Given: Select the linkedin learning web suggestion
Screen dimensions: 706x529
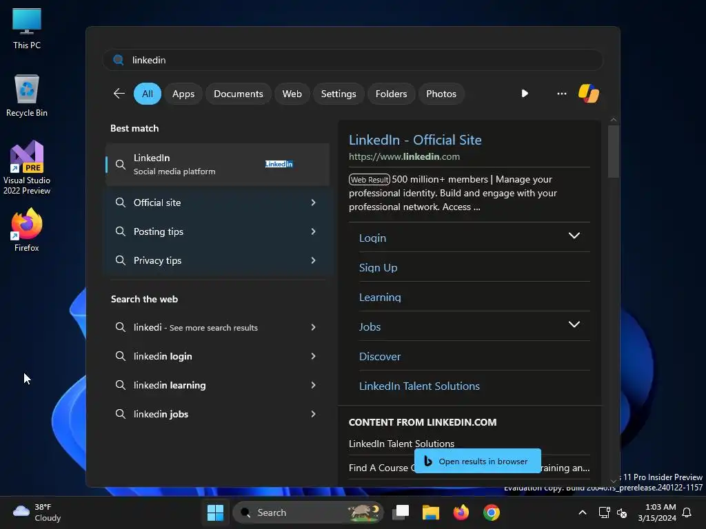Looking at the screenshot, I should pos(217,384).
